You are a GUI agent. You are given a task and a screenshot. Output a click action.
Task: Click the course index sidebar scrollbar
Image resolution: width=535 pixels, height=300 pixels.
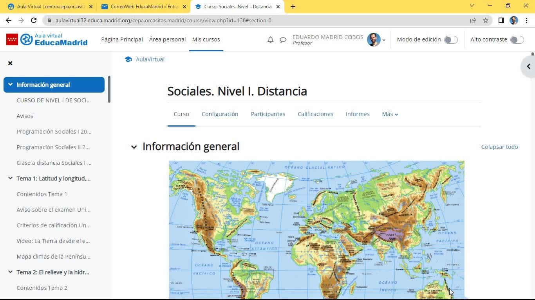pos(109,89)
